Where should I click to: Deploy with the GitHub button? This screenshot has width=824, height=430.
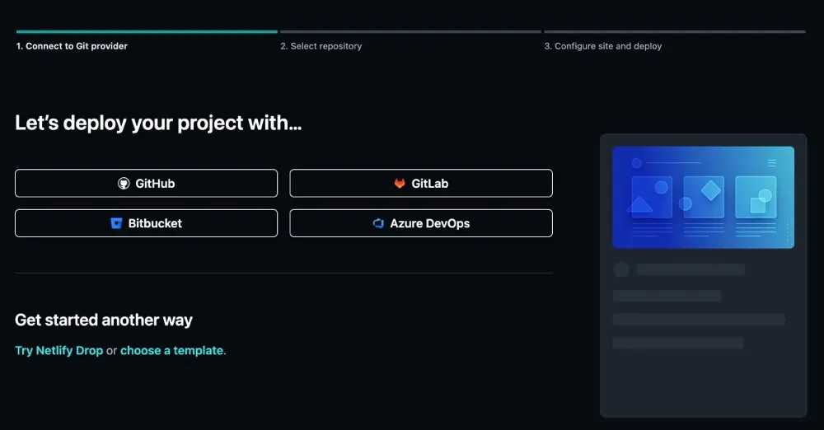[146, 184]
